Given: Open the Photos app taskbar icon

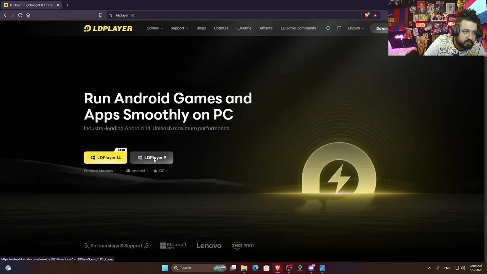Looking at the screenshot, I should point(322,268).
